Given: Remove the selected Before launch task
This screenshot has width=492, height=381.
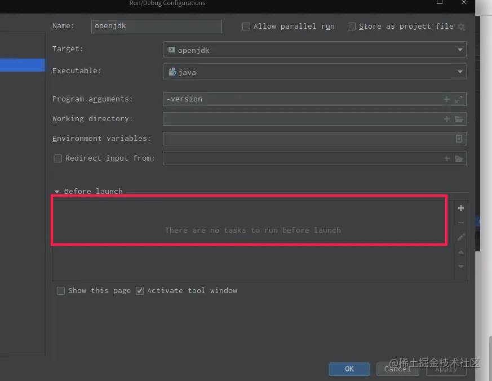Looking at the screenshot, I should [x=461, y=223].
